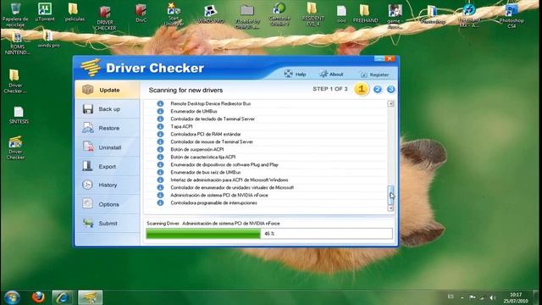The image size is (542, 305).
Task: Click the step 1 circle indicator
Action: tap(362, 89)
